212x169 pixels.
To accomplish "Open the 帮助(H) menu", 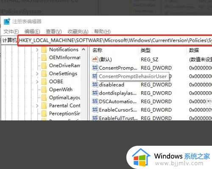I will click(102, 32).
